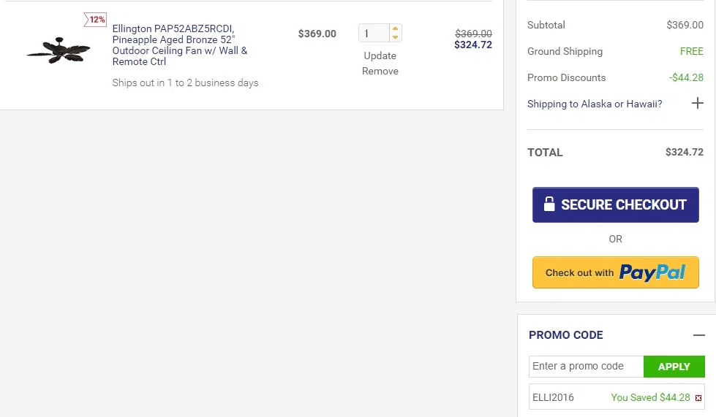This screenshot has width=716, height=417.
Task: Decrease quantity with the down arrow
Action: pos(396,37)
